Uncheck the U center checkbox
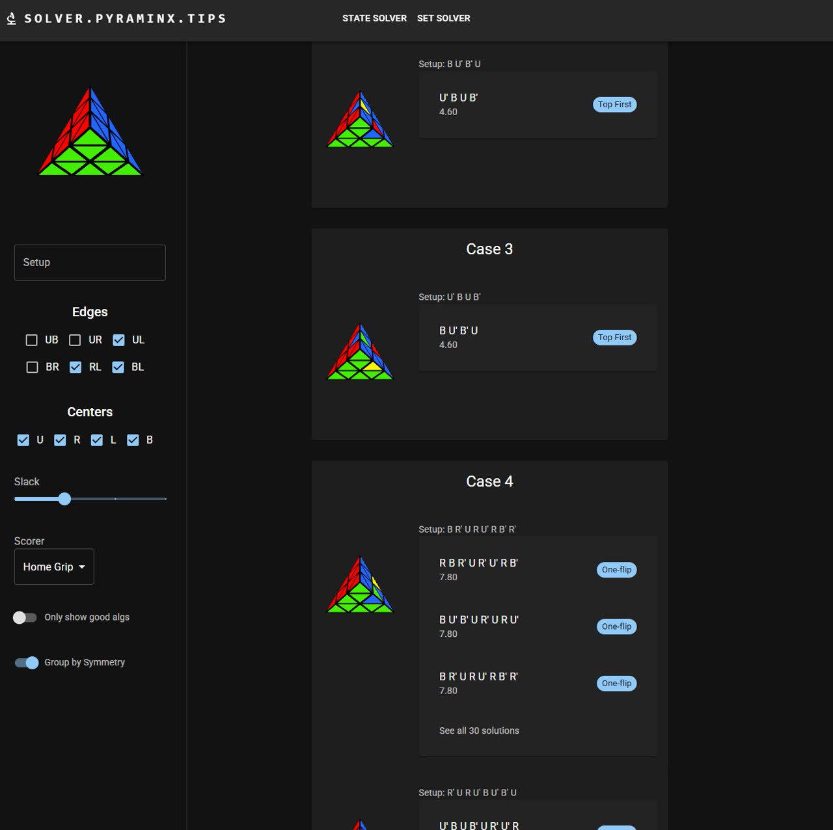Image resolution: width=833 pixels, height=830 pixels. pos(23,440)
